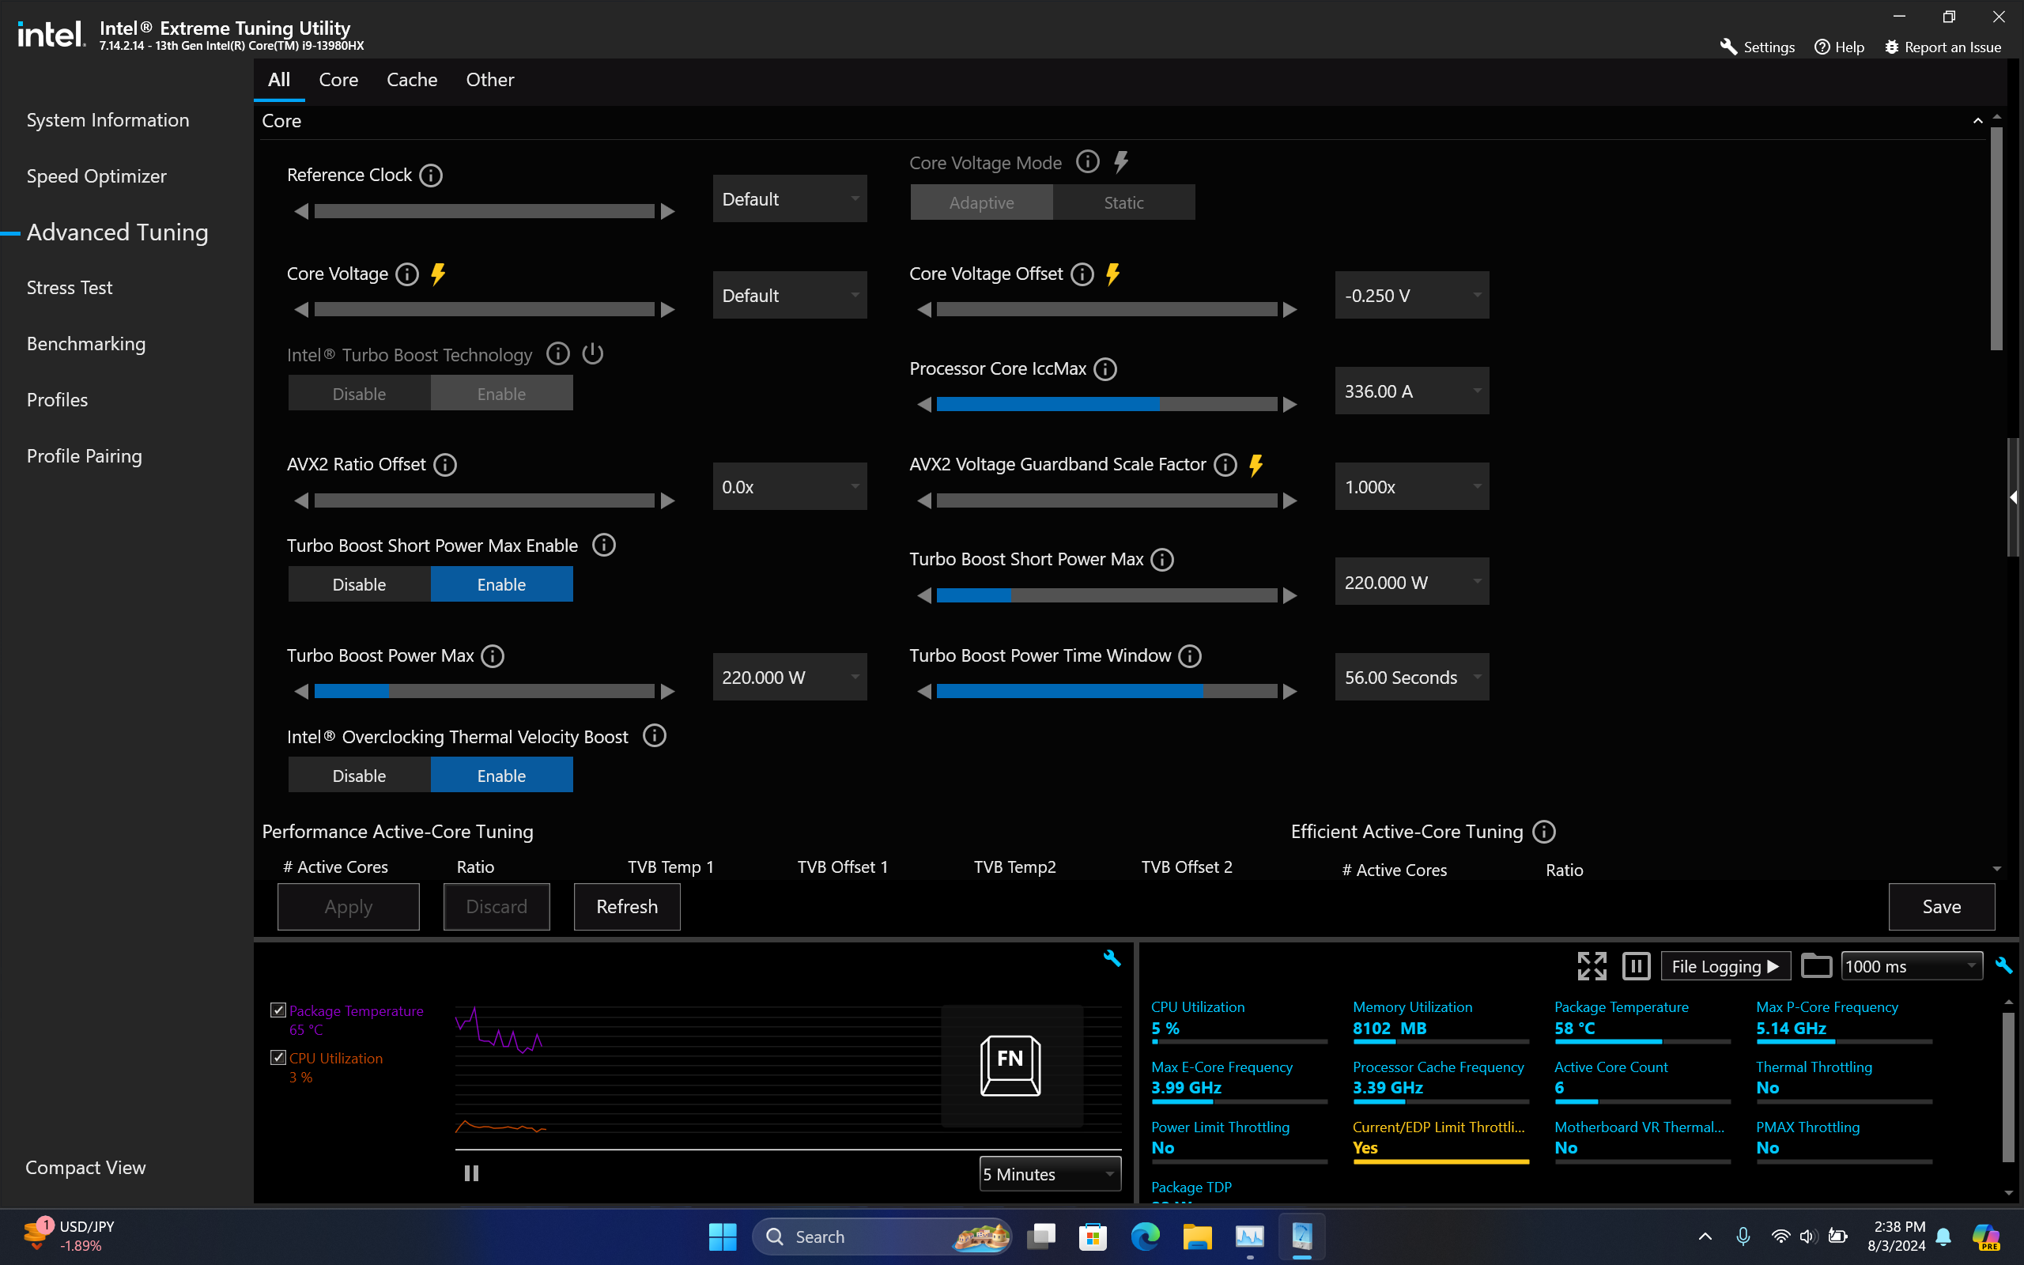2024x1265 pixels.
Task: Open info for Reference Clock
Action: (431, 175)
